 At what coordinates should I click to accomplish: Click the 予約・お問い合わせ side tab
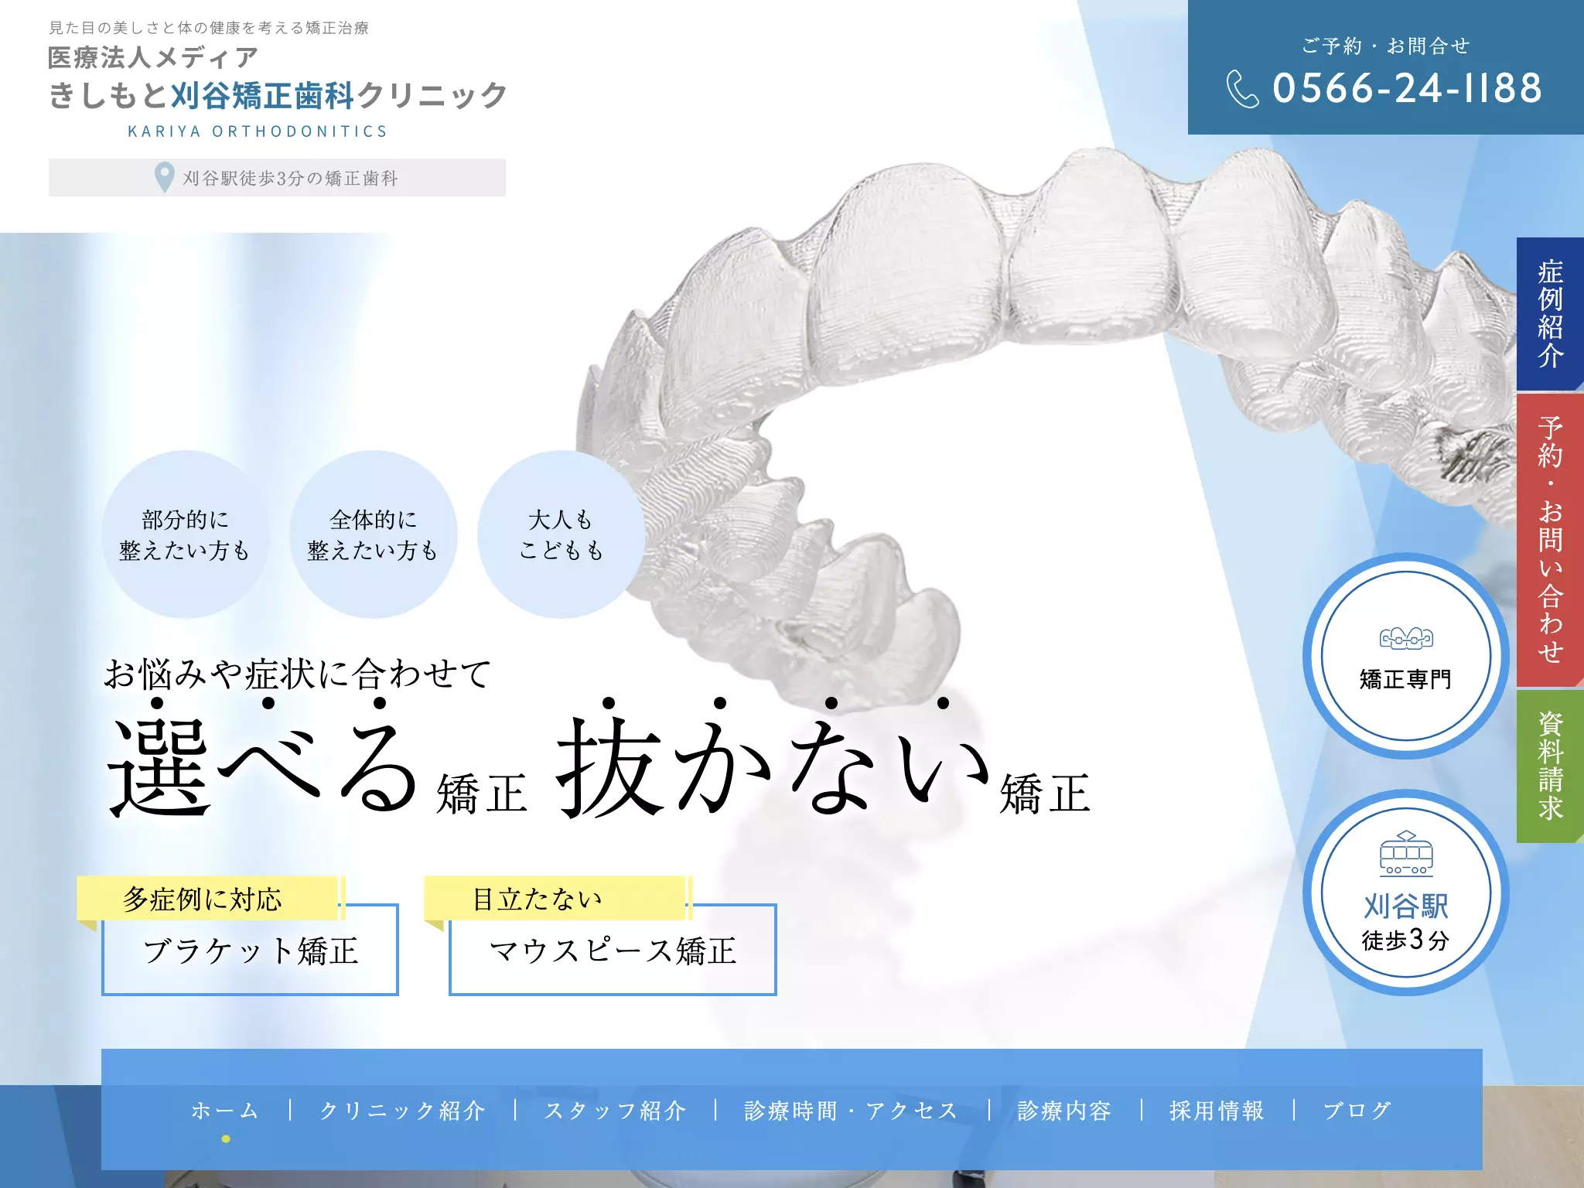pyautogui.click(x=1550, y=540)
